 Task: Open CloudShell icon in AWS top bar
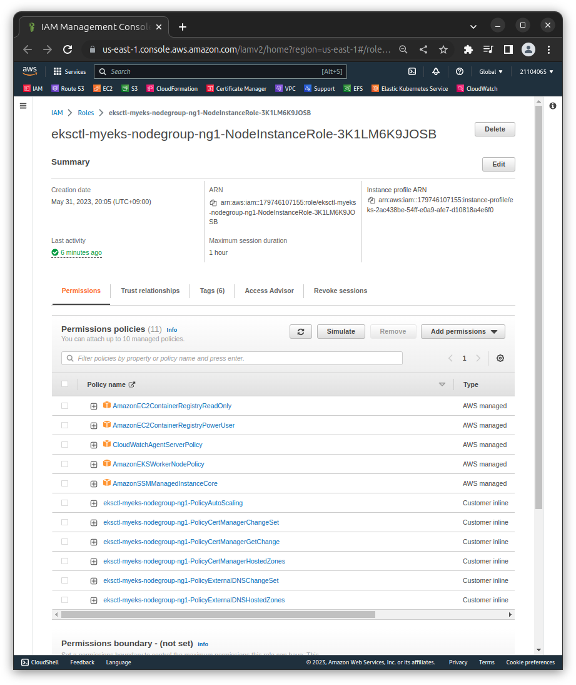point(412,71)
